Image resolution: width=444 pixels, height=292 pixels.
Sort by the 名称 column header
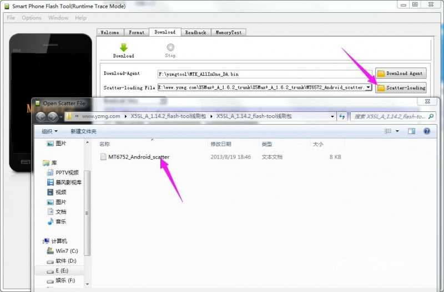[104, 144]
